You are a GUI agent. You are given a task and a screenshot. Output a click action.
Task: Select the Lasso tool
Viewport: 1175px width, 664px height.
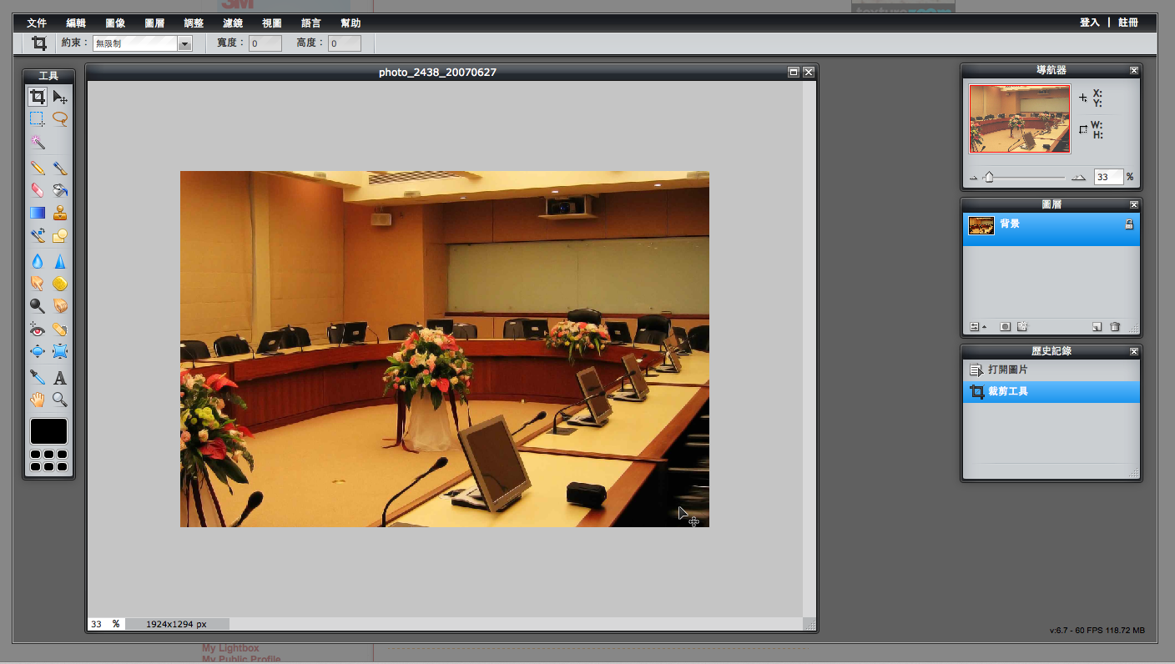[60, 119]
